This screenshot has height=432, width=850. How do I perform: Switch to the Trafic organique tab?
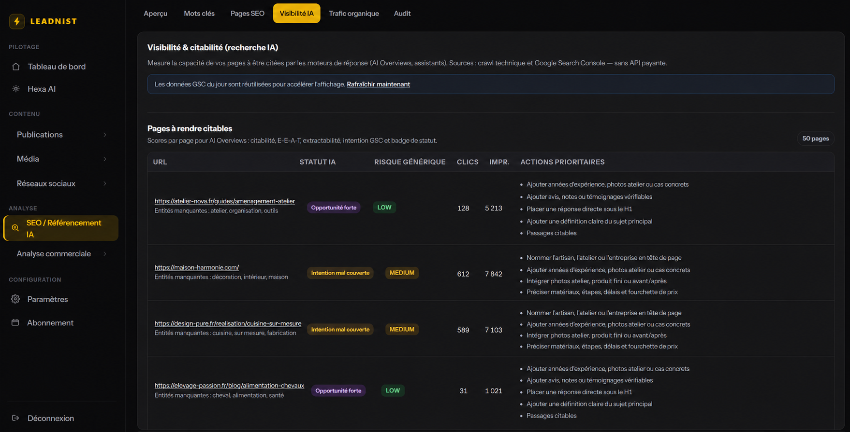354,14
